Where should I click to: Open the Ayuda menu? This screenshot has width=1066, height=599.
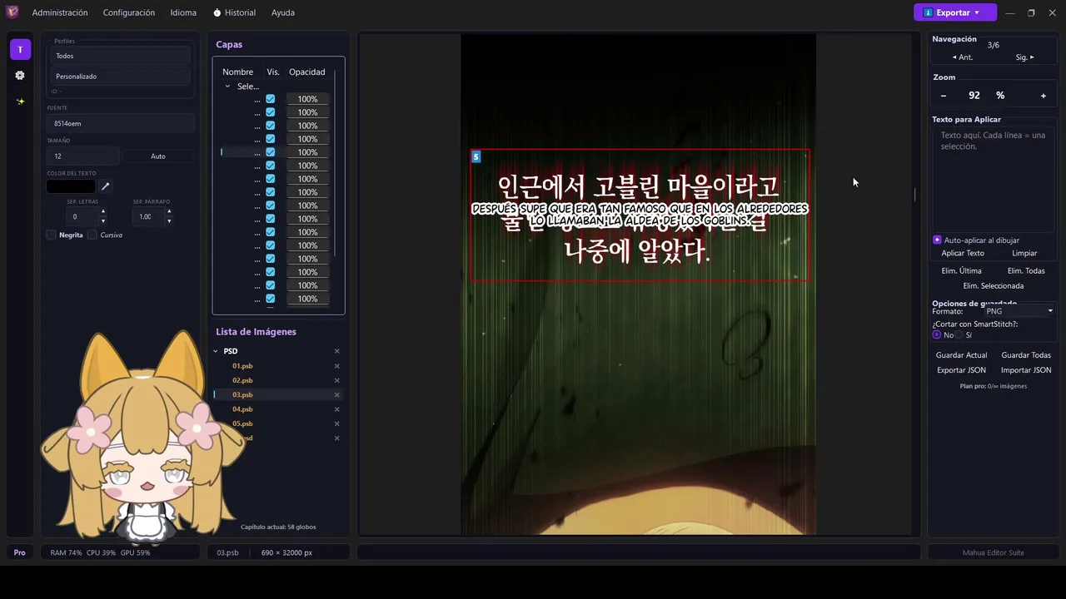click(282, 12)
